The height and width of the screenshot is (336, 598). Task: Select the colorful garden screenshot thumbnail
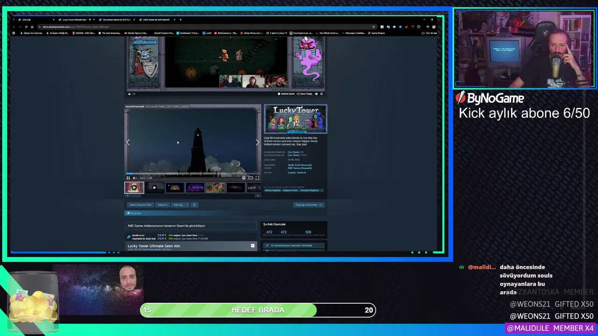point(215,188)
